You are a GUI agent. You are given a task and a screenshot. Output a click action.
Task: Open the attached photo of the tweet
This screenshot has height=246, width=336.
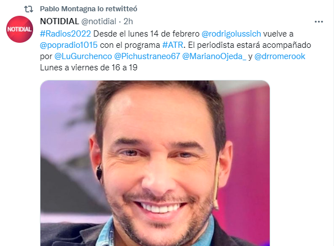click(x=155, y=163)
